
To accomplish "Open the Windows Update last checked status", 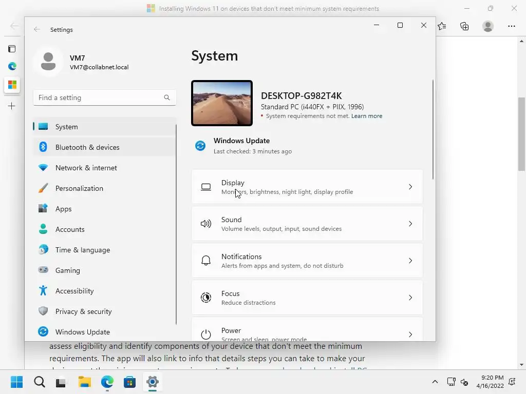I will (x=253, y=151).
